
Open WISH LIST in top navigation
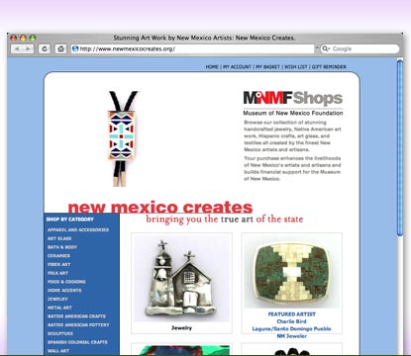296,67
